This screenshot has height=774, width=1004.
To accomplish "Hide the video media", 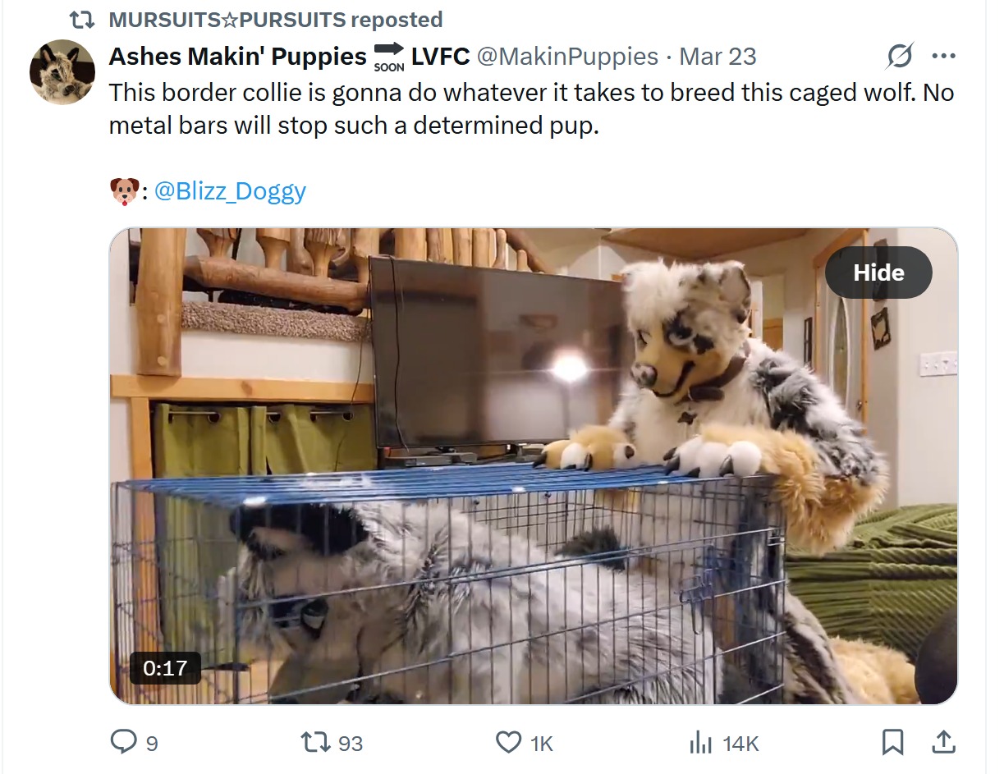I will [878, 273].
